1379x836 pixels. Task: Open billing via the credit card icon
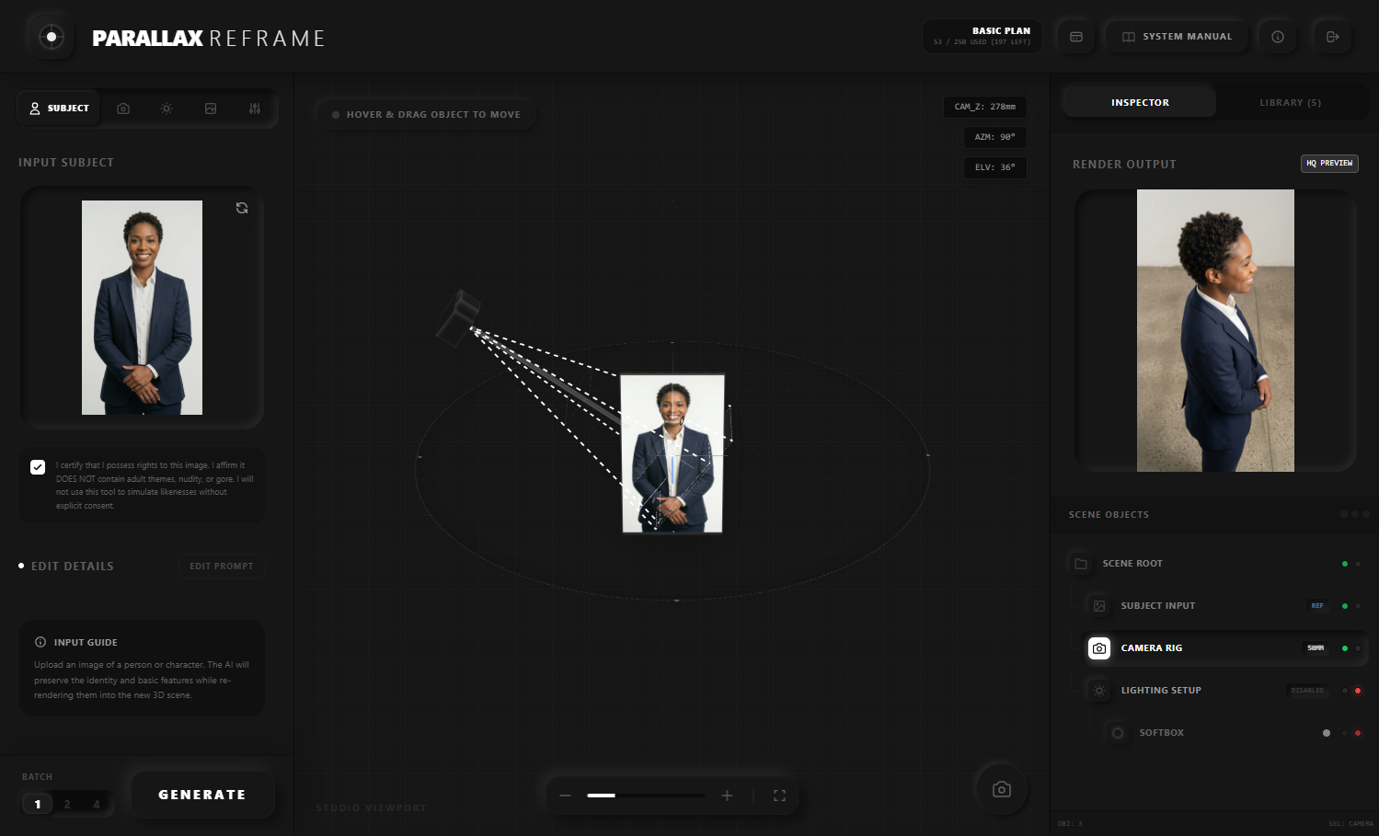1076,37
